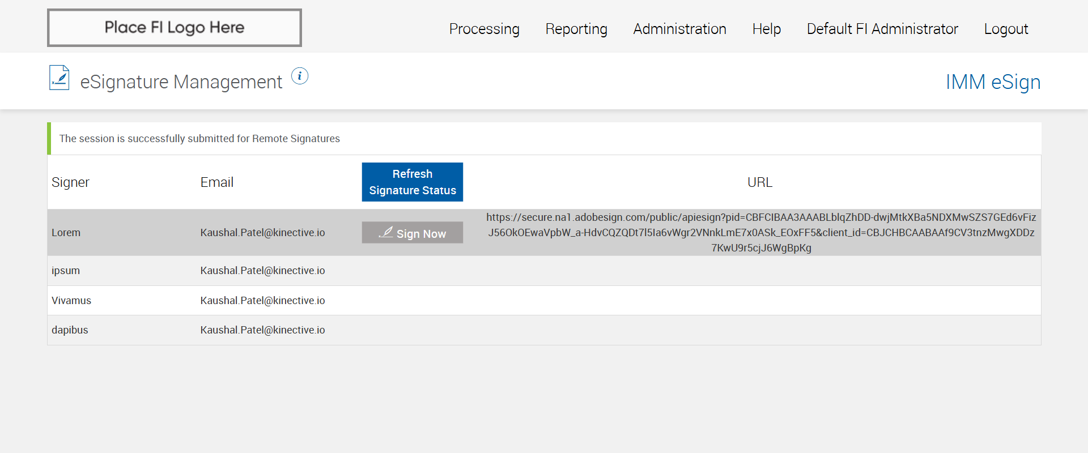1088x453 pixels.
Task: Click the Signer column header
Action: pos(70,182)
